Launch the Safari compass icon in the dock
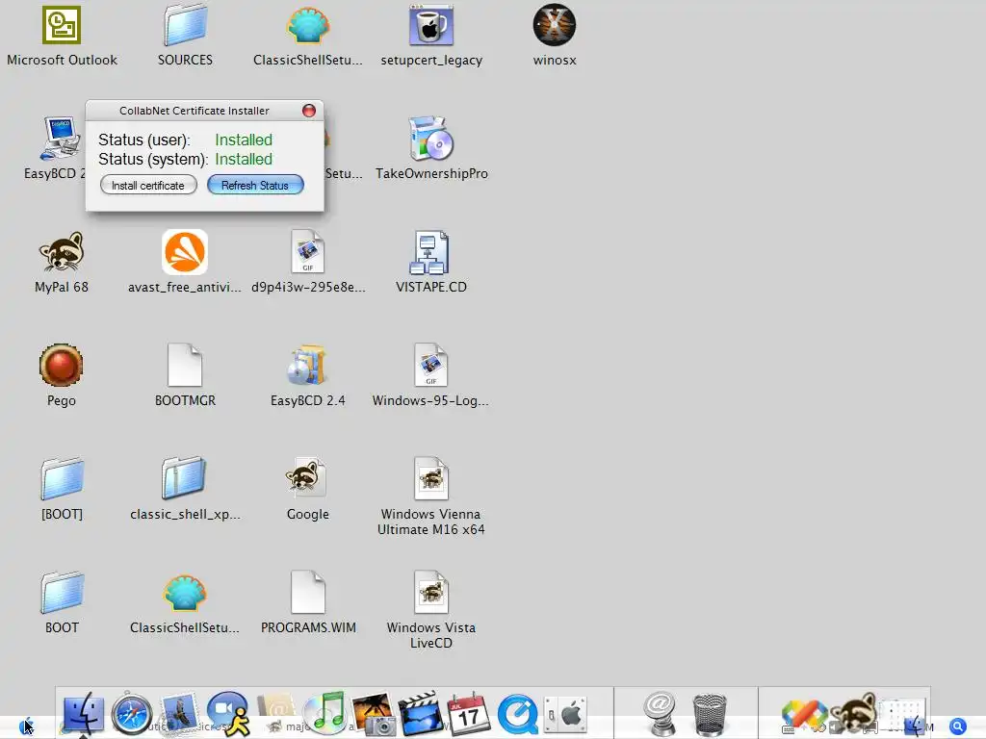 [131, 714]
